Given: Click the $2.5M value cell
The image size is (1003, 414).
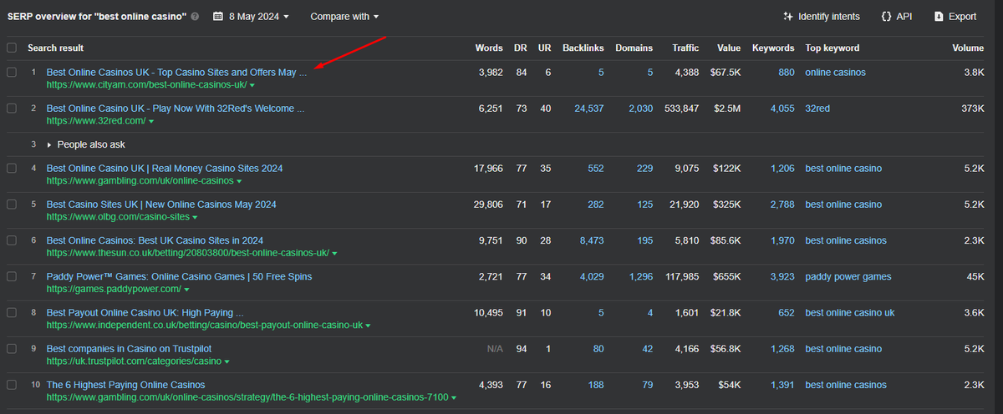Looking at the screenshot, I should click(x=726, y=109).
